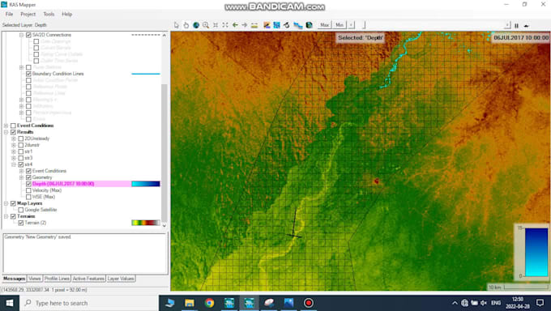Choose the magnifier zoom tool

206,25
